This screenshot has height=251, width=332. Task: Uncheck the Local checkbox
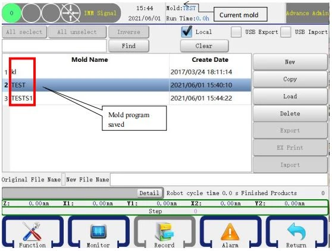[x=187, y=32]
